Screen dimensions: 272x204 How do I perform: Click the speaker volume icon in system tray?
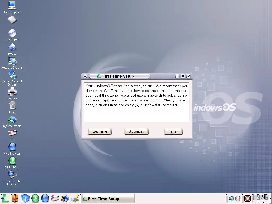231,198
